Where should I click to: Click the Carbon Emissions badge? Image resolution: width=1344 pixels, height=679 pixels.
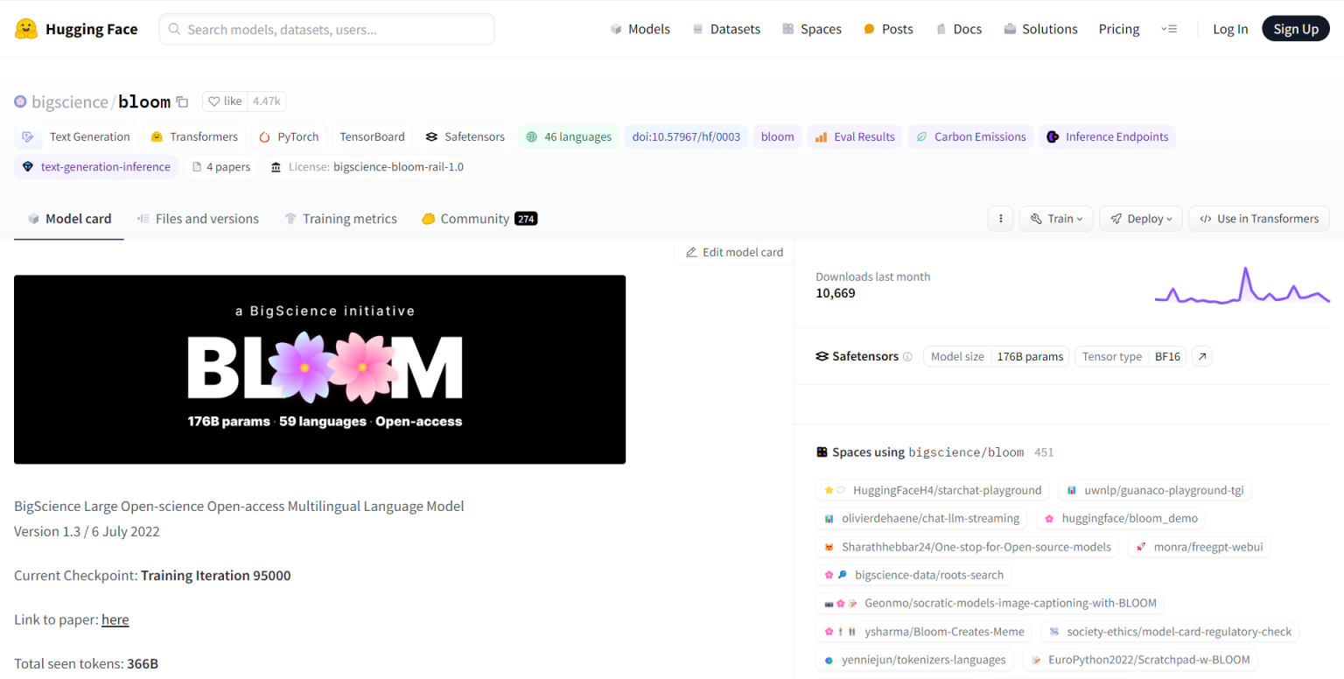(x=970, y=136)
